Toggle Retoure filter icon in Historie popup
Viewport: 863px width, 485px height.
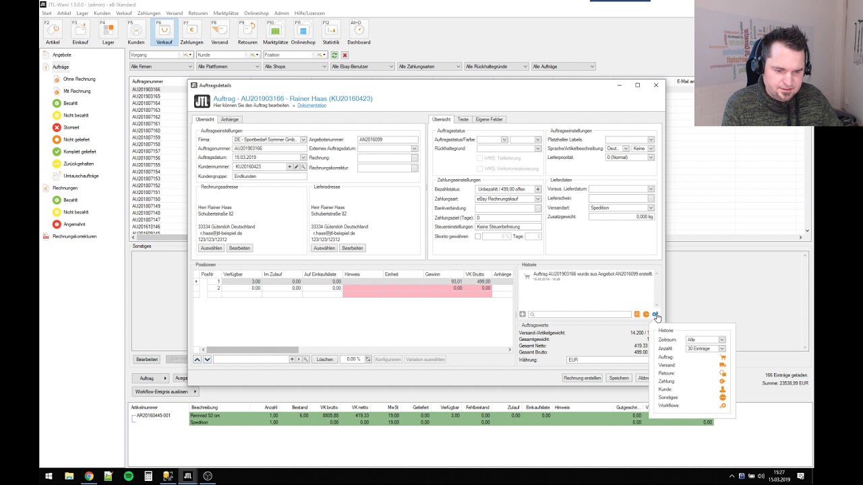coord(723,373)
